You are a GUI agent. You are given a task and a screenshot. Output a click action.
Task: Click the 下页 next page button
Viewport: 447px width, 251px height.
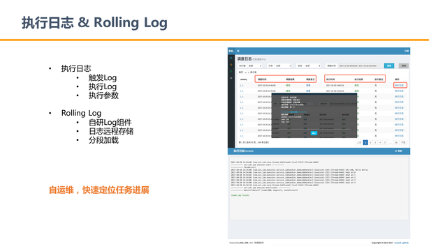tap(403, 142)
